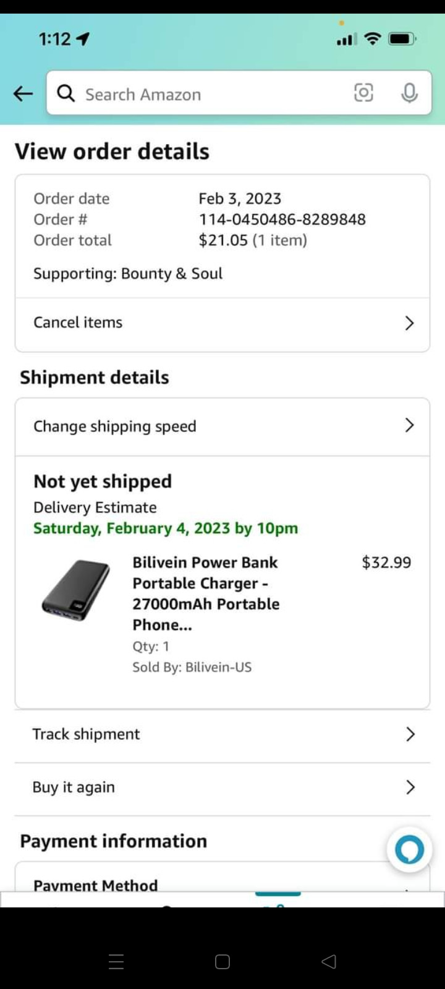
Task: Tap the microphone voice search icon
Action: [x=409, y=93]
